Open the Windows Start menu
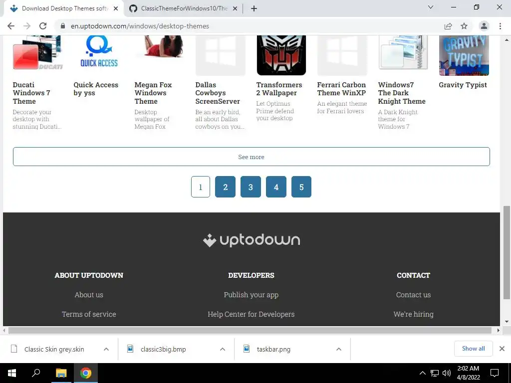511x383 pixels. point(12,373)
